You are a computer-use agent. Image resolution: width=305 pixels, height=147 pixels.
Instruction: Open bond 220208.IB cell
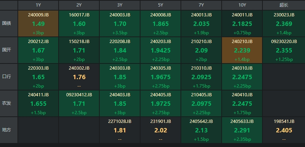click(x=120, y=50)
